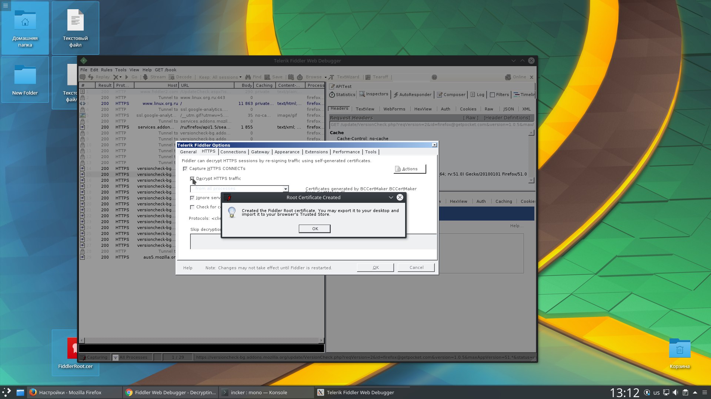Click the Replay arrows icon

click(91, 77)
